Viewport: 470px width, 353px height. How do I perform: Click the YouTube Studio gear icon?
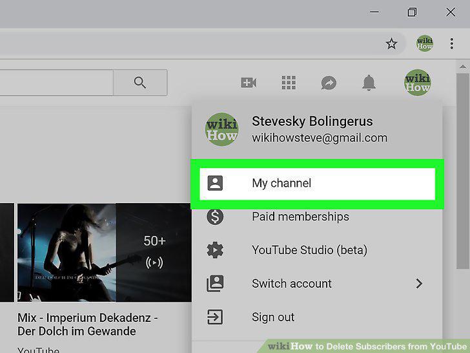pyautogui.click(x=215, y=250)
